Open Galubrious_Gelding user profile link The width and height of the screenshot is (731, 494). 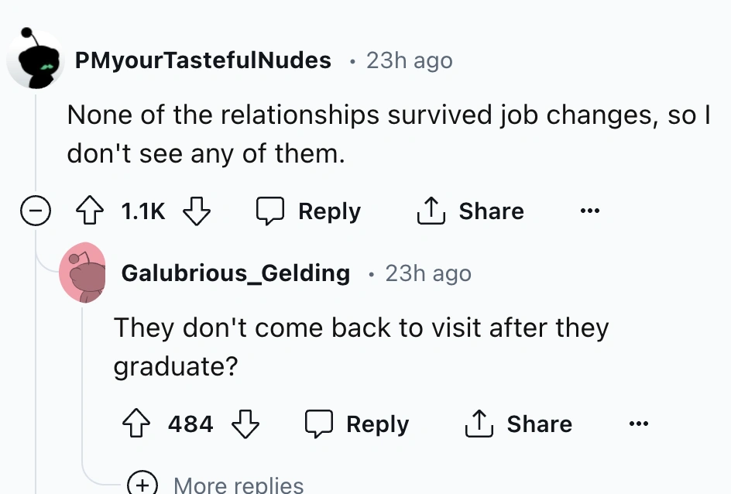click(235, 273)
